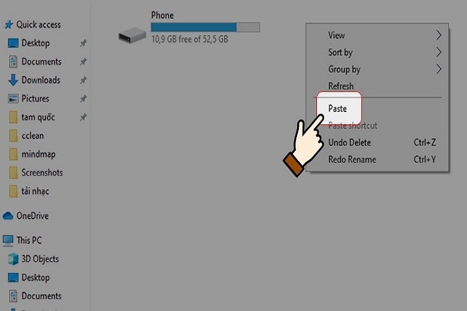Click the This PC monitor icon

click(7, 241)
